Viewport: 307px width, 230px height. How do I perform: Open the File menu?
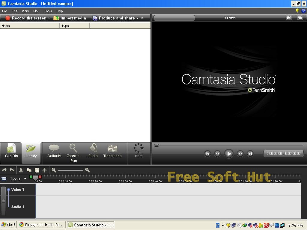coord(4,11)
